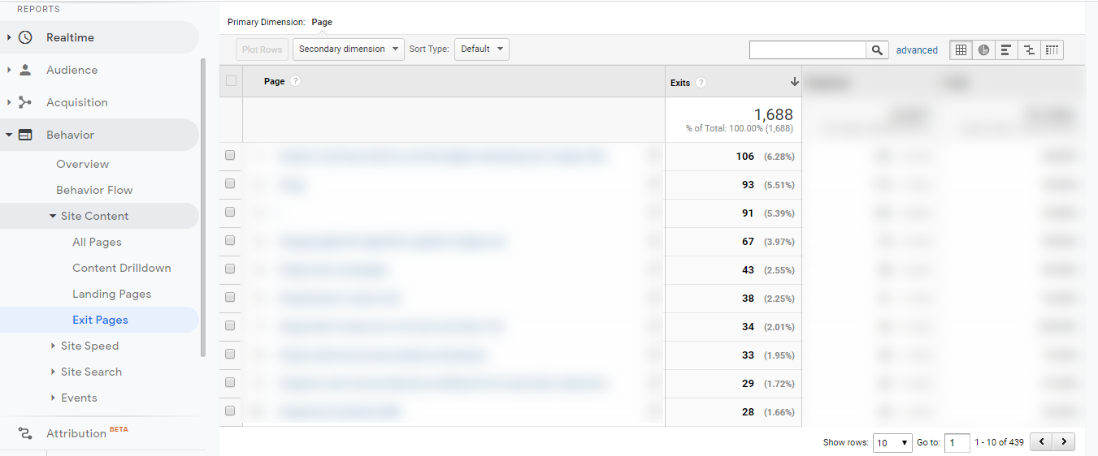Switch to Performance bar view
Image resolution: width=1098 pixels, height=456 pixels.
pos(1006,49)
